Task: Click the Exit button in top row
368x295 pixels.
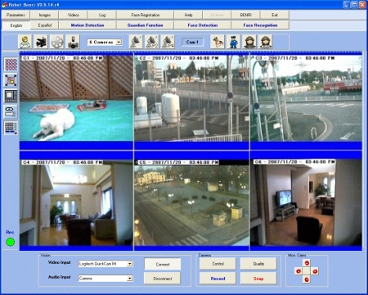Action: pyautogui.click(x=275, y=15)
